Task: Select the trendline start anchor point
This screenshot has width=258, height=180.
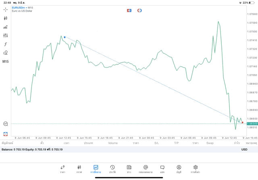Action: pyautogui.click(x=64, y=37)
